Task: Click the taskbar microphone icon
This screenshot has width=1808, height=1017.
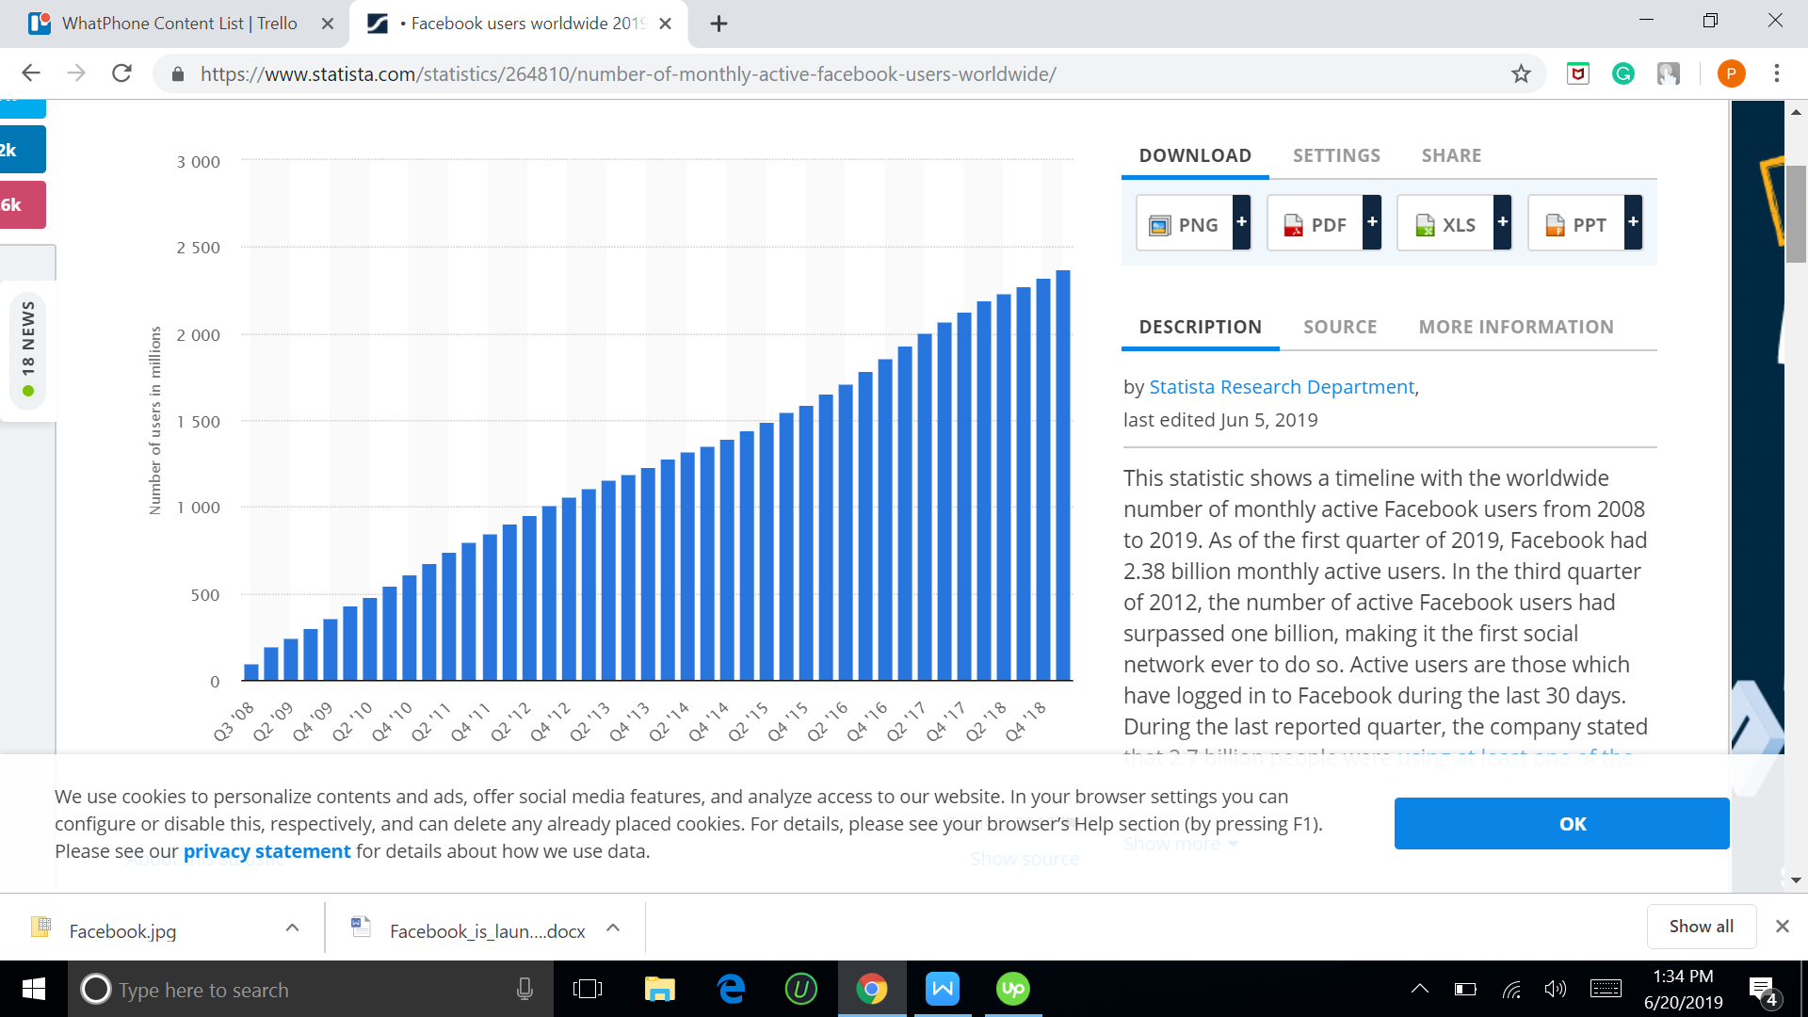Action: pos(525,989)
